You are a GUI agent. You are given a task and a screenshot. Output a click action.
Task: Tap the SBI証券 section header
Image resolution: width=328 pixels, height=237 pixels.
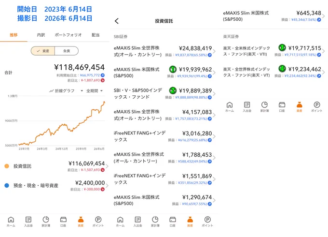[121, 37]
